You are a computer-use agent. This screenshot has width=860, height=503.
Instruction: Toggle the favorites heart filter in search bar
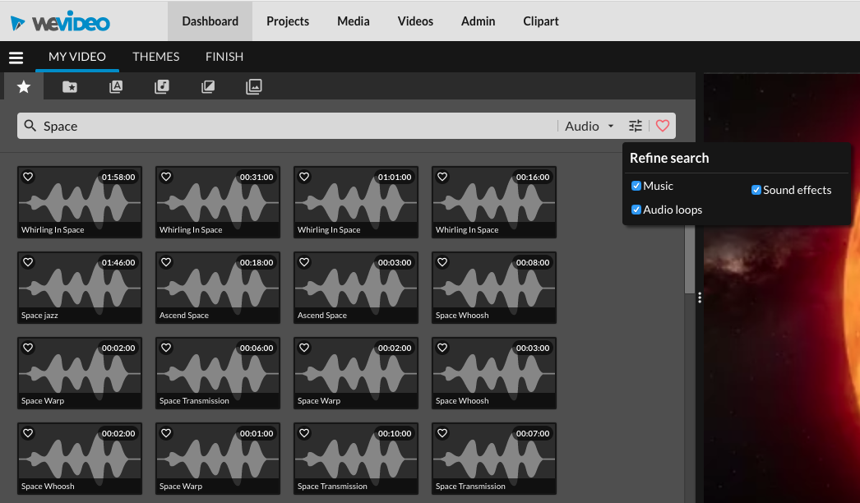click(663, 126)
